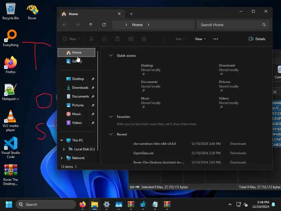
Task: Launch Firefox from desktop shortcut
Action: (x=11, y=65)
